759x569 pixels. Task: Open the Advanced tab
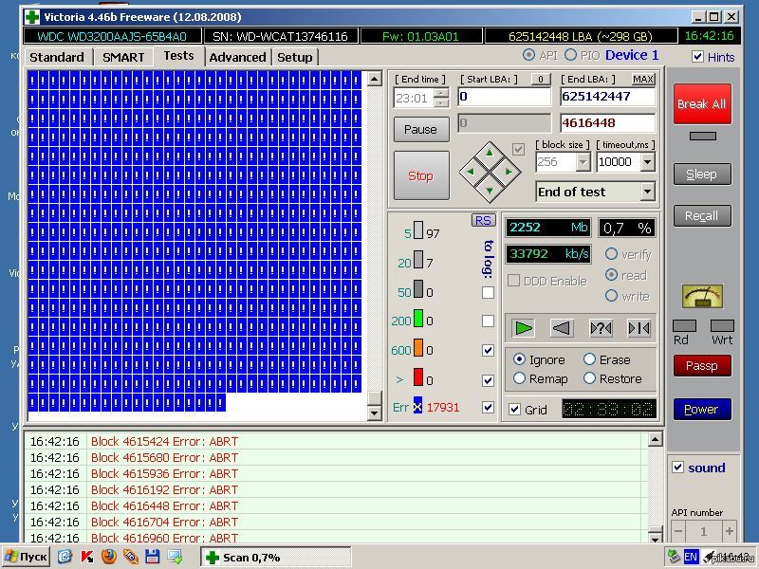[x=237, y=57]
